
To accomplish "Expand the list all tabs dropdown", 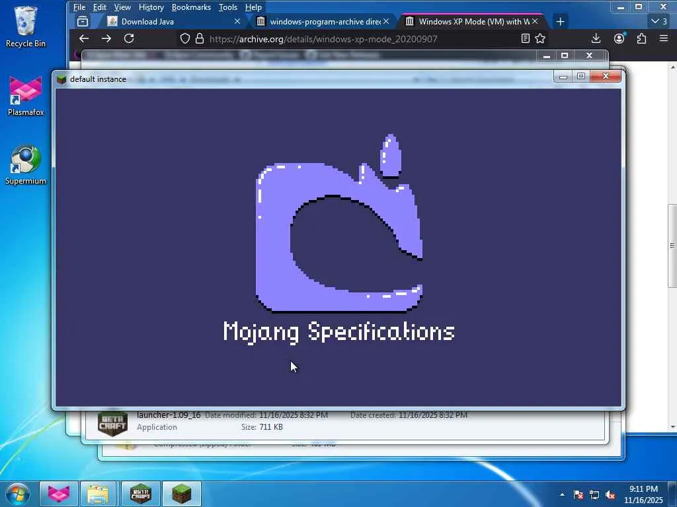I will (659, 21).
